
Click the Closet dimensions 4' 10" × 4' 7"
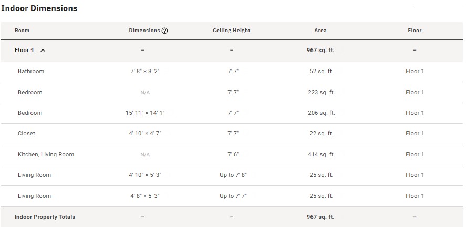[x=145, y=133]
